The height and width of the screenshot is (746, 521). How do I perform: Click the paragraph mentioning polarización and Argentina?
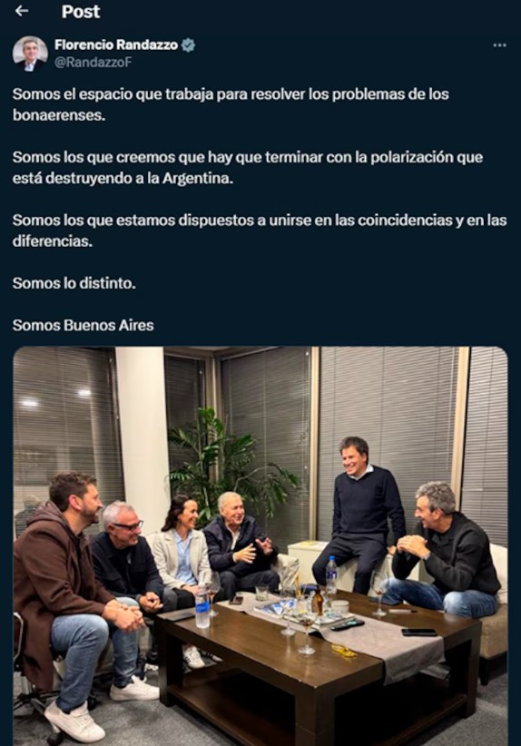tap(248, 168)
